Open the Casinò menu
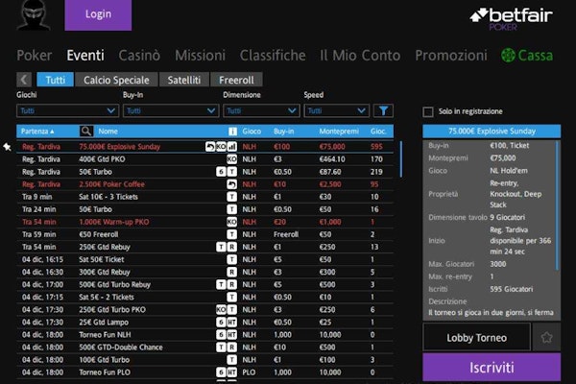Screen dimensions: 576x384 [139, 56]
